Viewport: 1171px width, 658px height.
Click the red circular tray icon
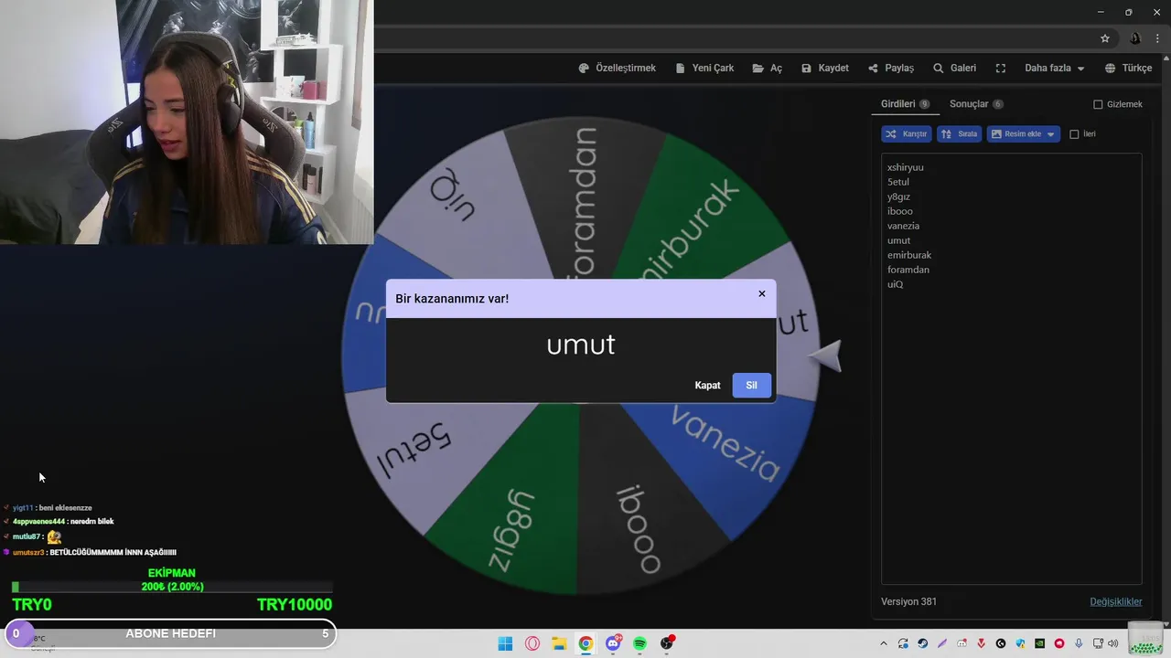pyautogui.click(x=1059, y=643)
